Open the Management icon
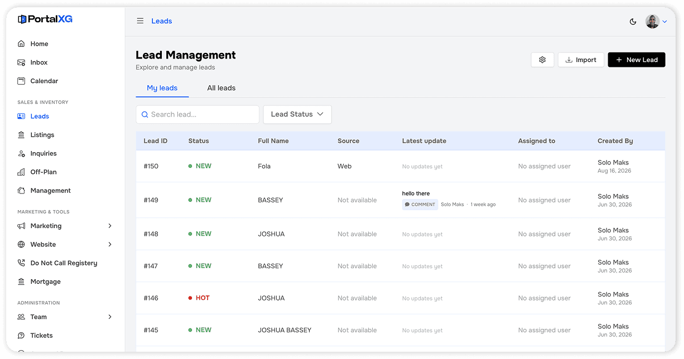 tap(21, 191)
